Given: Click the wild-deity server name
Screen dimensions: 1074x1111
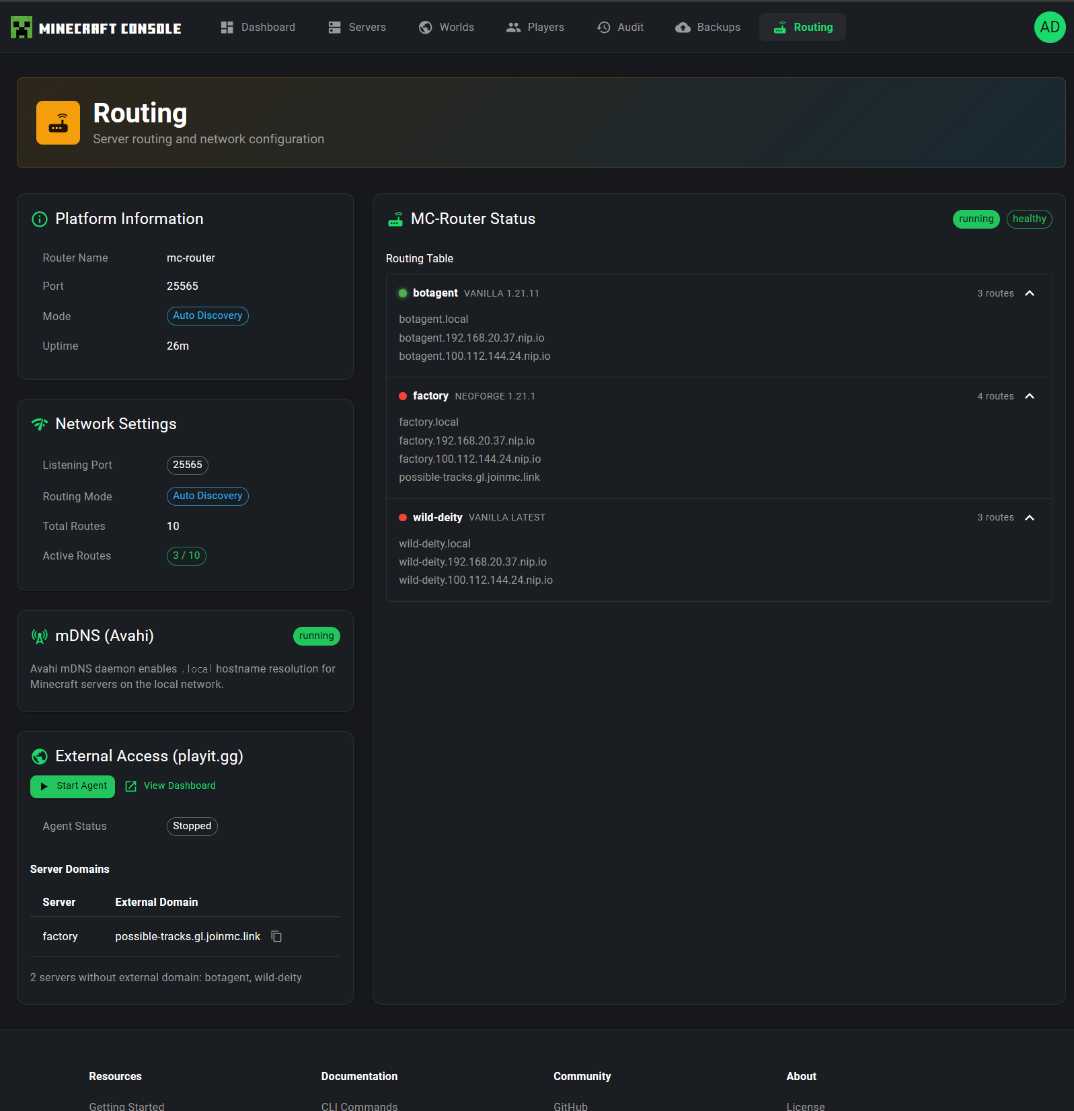Looking at the screenshot, I should [437, 518].
